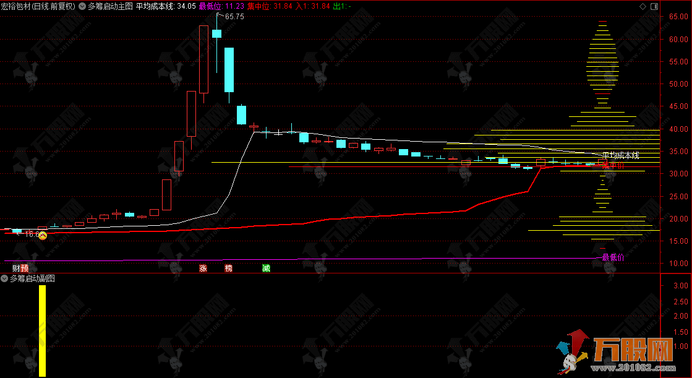This screenshot has width=692, height=378.
Task: Click the green 减 event marker
Action: pyautogui.click(x=266, y=268)
